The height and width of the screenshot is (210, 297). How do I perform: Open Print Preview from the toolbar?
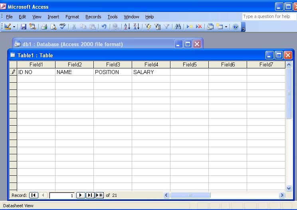tap(53, 27)
